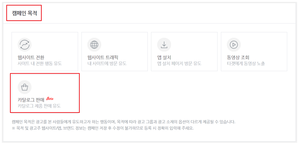Click the play icon for 동영상 조회
Screen dimensions: 299x145
[234, 45]
